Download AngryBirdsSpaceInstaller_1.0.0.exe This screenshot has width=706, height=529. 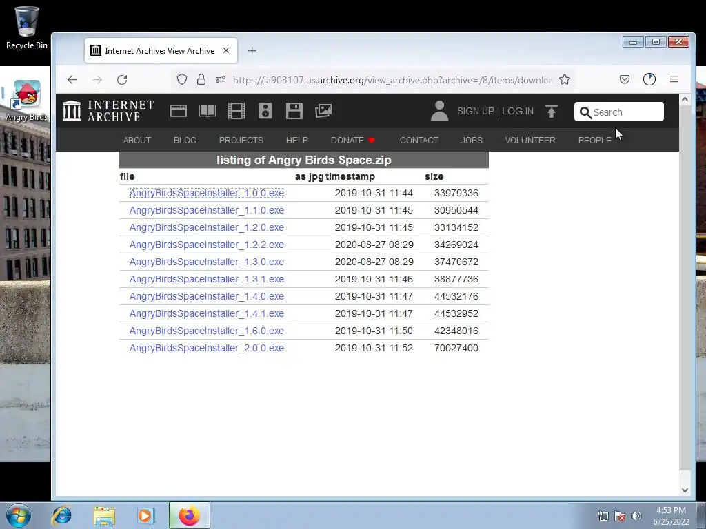point(207,193)
